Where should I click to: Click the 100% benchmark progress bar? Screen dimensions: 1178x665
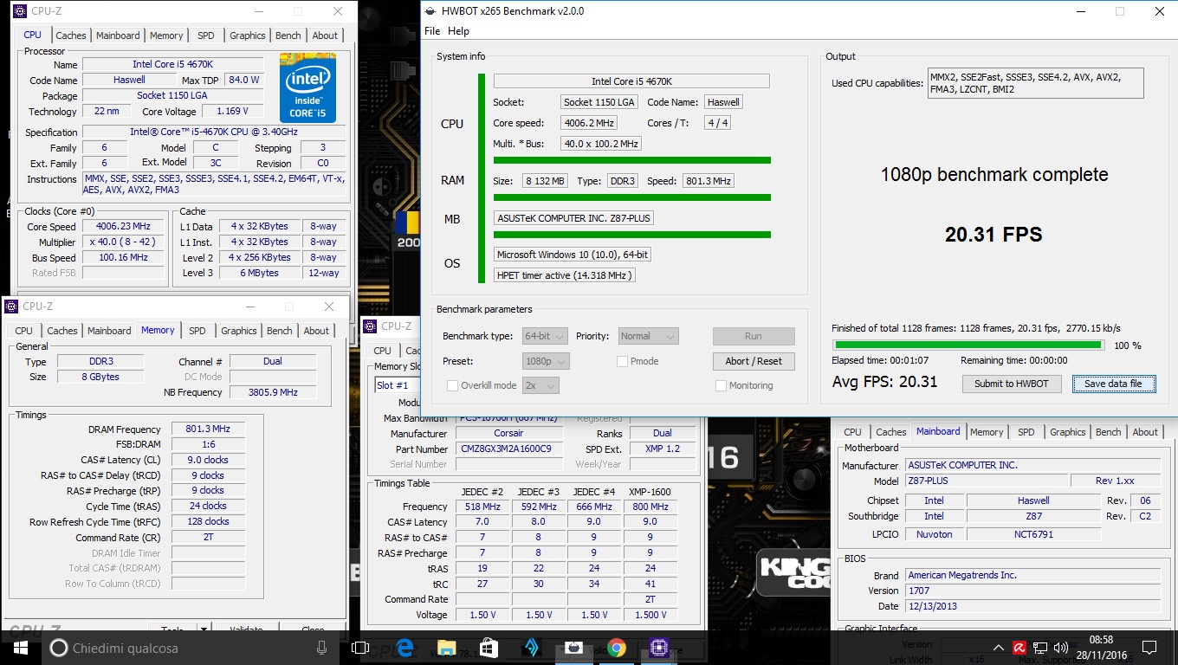[x=968, y=345]
